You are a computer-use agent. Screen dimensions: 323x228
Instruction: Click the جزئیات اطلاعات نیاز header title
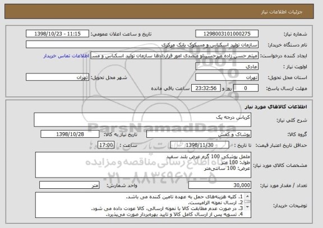point(282,12)
